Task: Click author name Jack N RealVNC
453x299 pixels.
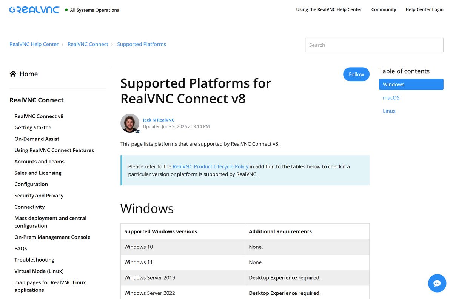Action: [x=159, y=120]
